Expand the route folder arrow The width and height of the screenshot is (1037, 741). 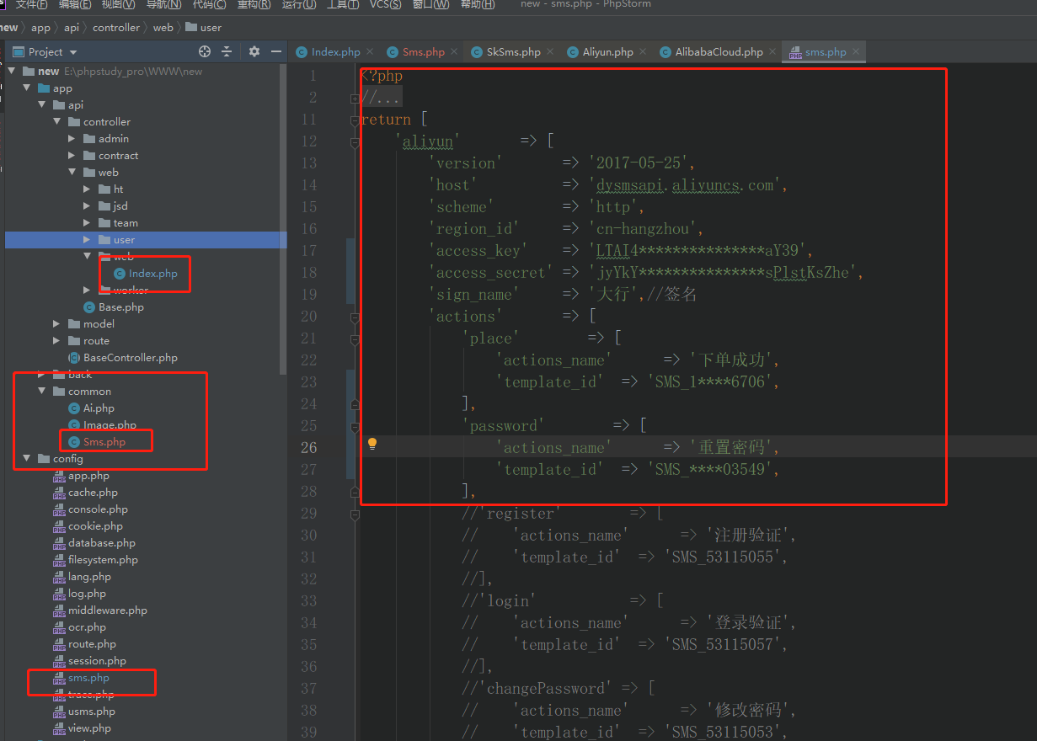click(57, 341)
